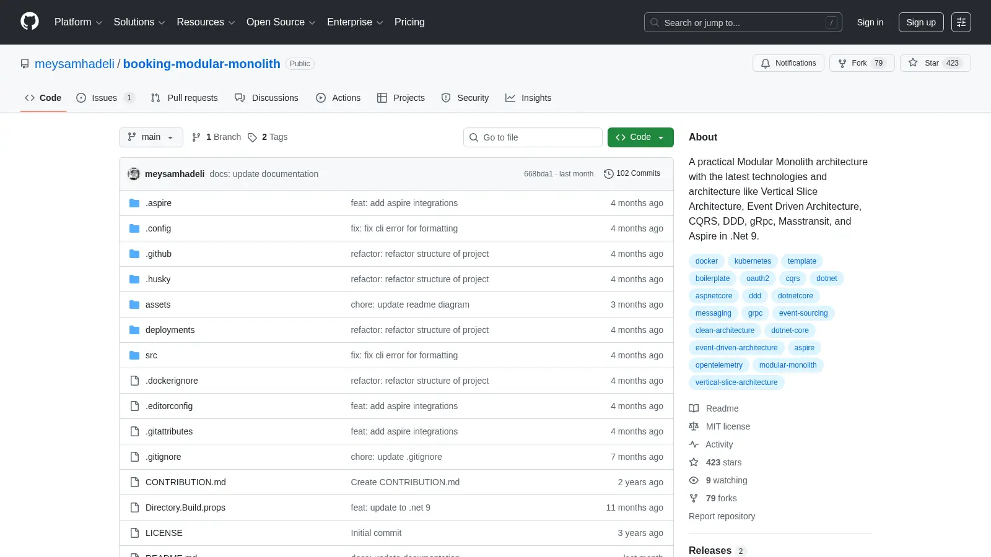Click the 79 forks link
The width and height of the screenshot is (991, 557).
pos(721,498)
